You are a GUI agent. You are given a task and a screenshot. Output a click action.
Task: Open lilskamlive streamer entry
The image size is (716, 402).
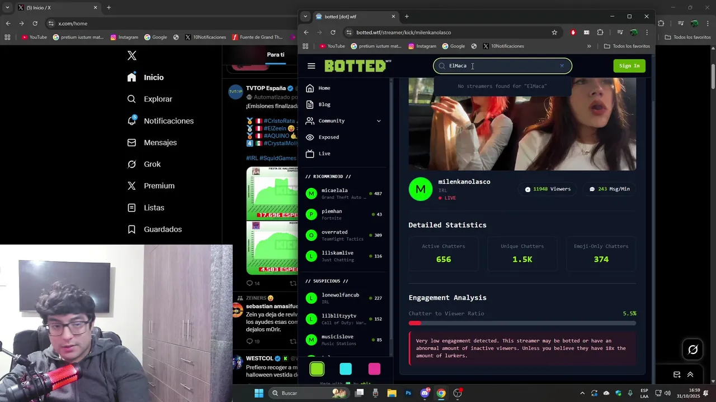[344, 256]
